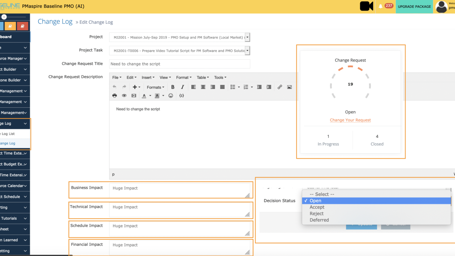
Task: Choose Open in Decision Status list
Action: coord(376,201)
